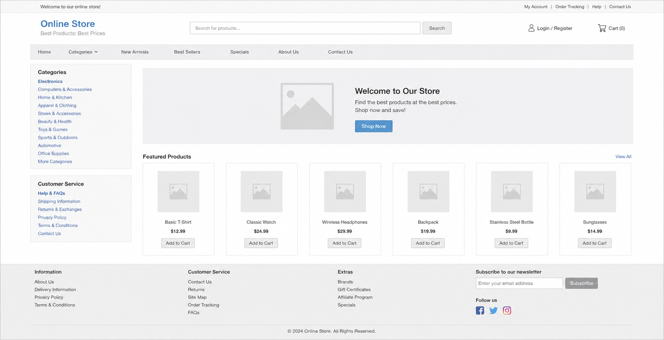Open More Categories link
This screenshot has width=664, height=340.
coord(55,161)
